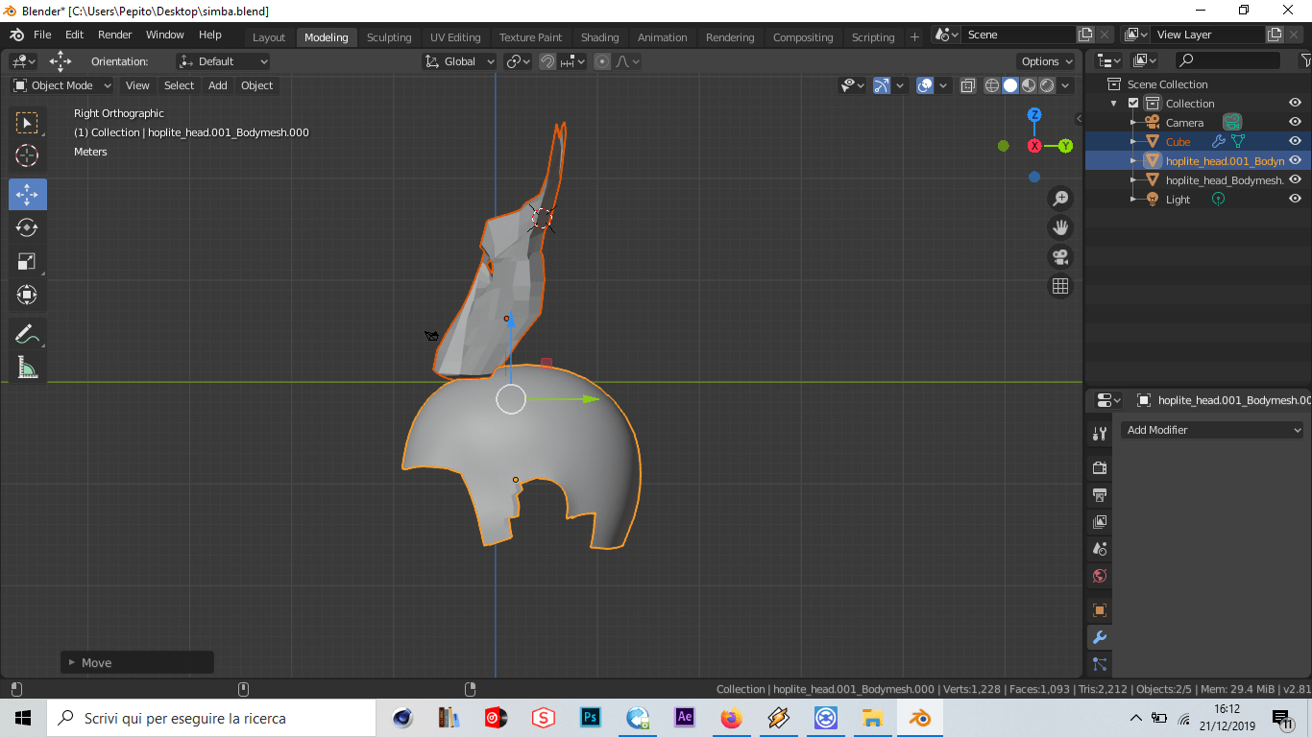Collapse the Collection tree item

pos(1114,104)
